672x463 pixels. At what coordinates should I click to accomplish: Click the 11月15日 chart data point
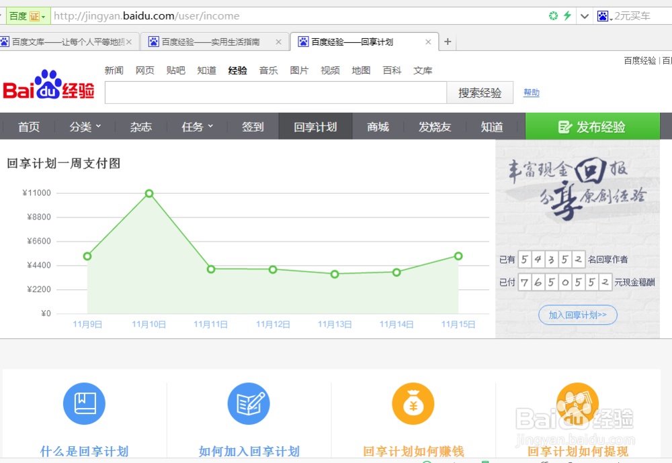458,256
